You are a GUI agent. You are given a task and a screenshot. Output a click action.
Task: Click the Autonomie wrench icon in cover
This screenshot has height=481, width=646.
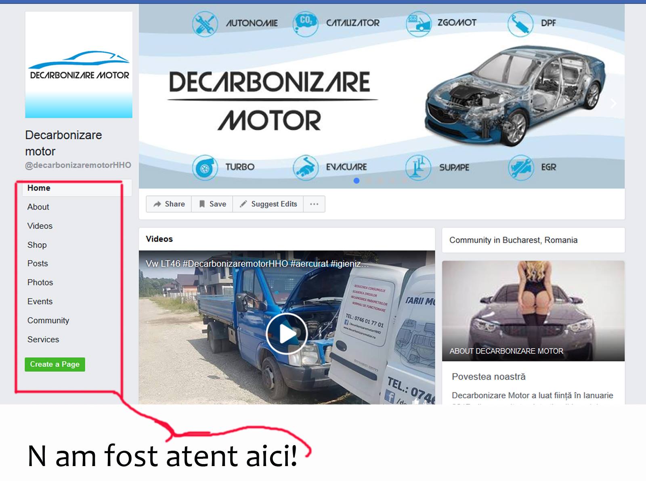click(x=205, y=24)
